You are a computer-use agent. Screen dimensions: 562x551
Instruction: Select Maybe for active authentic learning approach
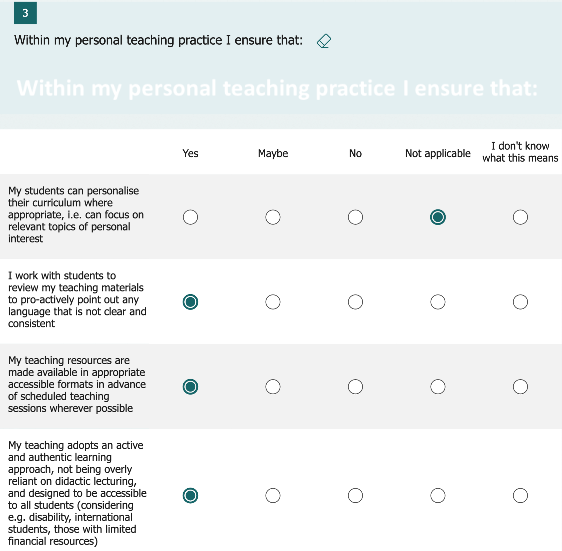tap(273, 495)
